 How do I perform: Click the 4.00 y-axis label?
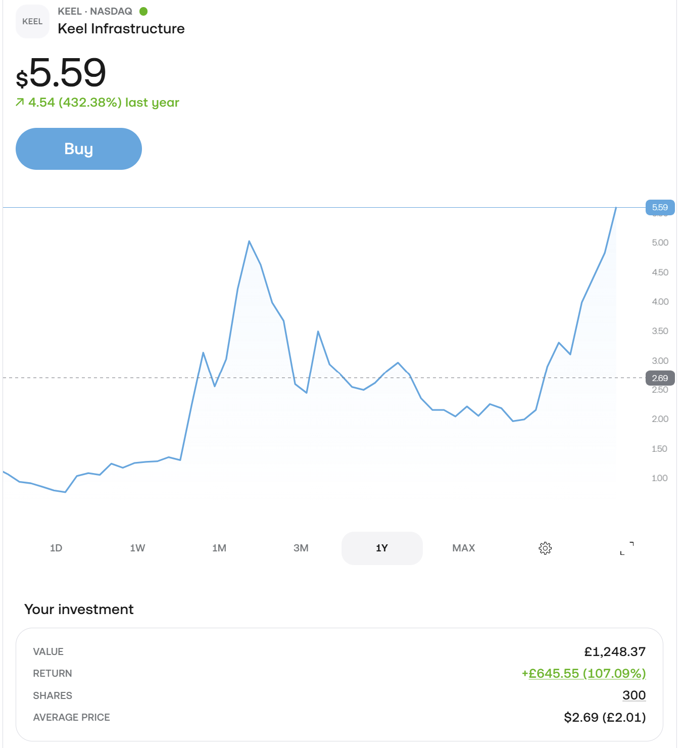[x=660, y=302]
